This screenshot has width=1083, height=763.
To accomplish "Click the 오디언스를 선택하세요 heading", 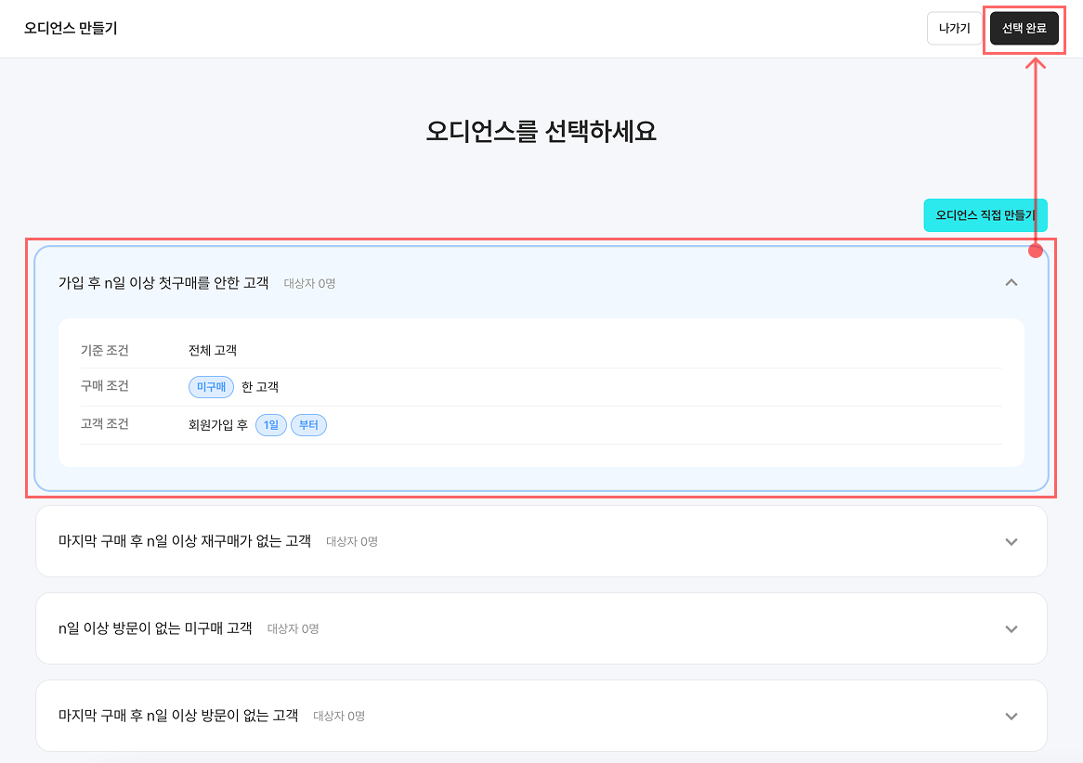I will click(541, 131).
